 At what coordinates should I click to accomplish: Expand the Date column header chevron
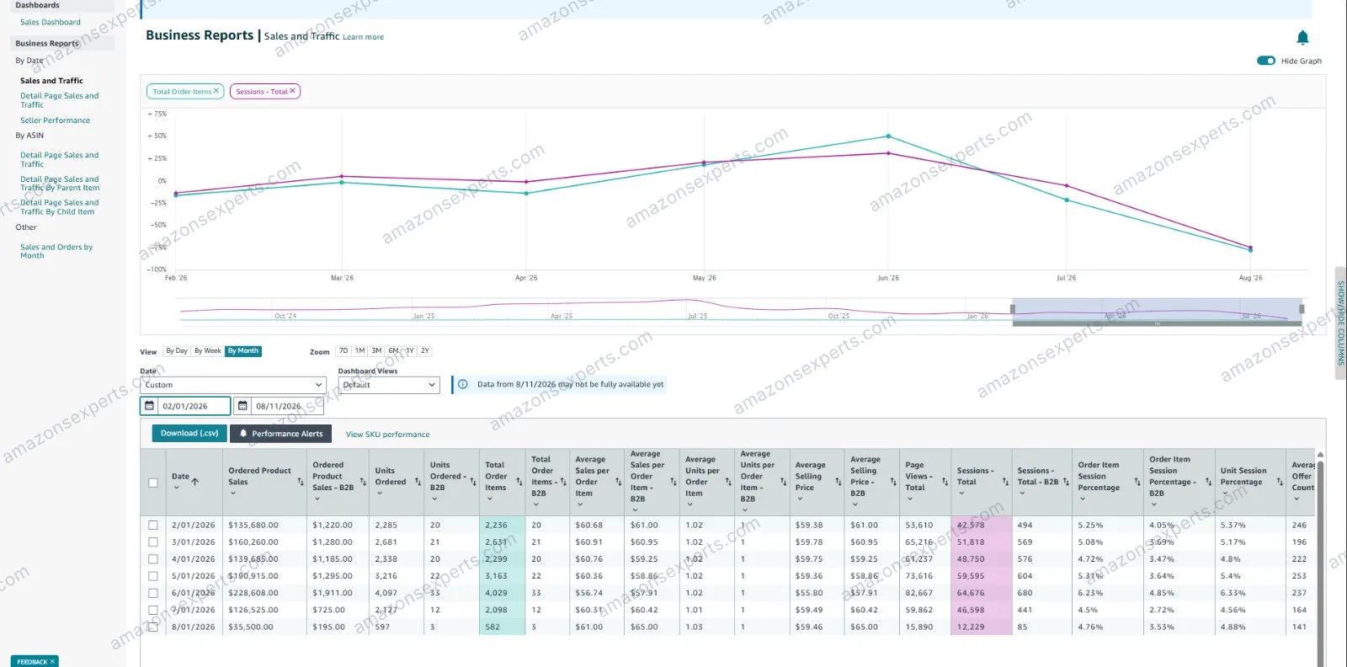tap(176, 488)
